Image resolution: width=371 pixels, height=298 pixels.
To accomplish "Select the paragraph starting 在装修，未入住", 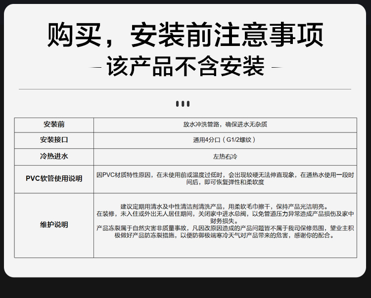I will click(x=225, y=217).
